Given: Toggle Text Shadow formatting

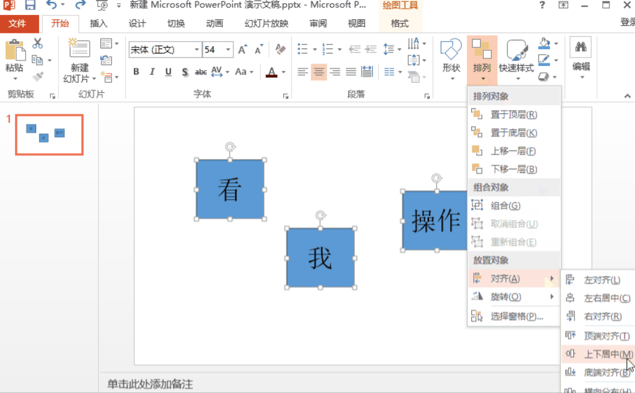Looking at the screenshot, I should (185, 72).
